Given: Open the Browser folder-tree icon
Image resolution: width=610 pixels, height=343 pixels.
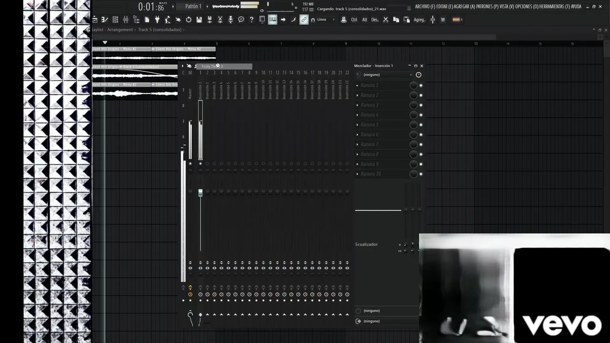Looking at the screenshot, I should click(136, 20).
